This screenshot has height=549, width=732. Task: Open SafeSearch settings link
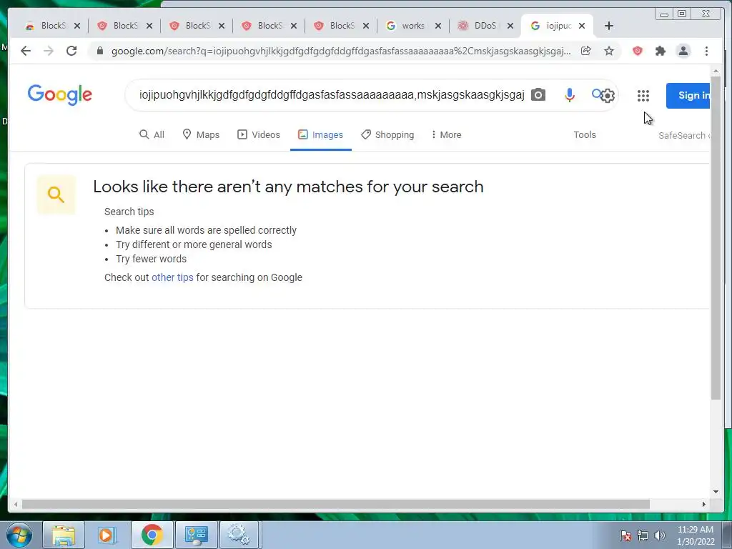tap(684, 135)
